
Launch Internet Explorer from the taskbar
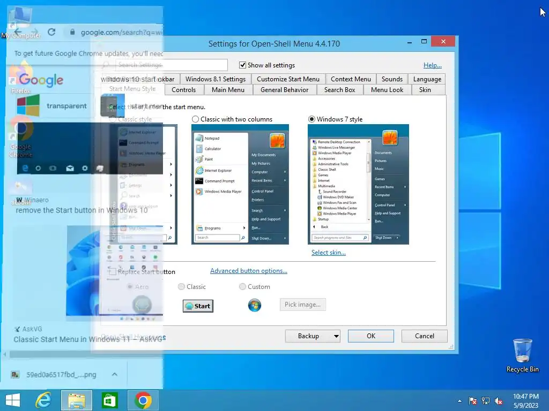pyautogui.click(x=43, y=400)
